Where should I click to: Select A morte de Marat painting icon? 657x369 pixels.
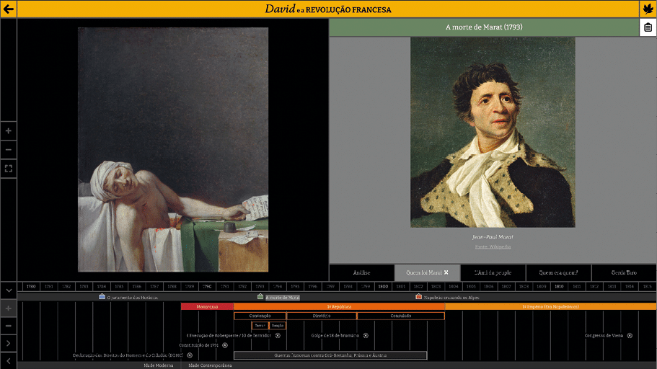point(260,296)
